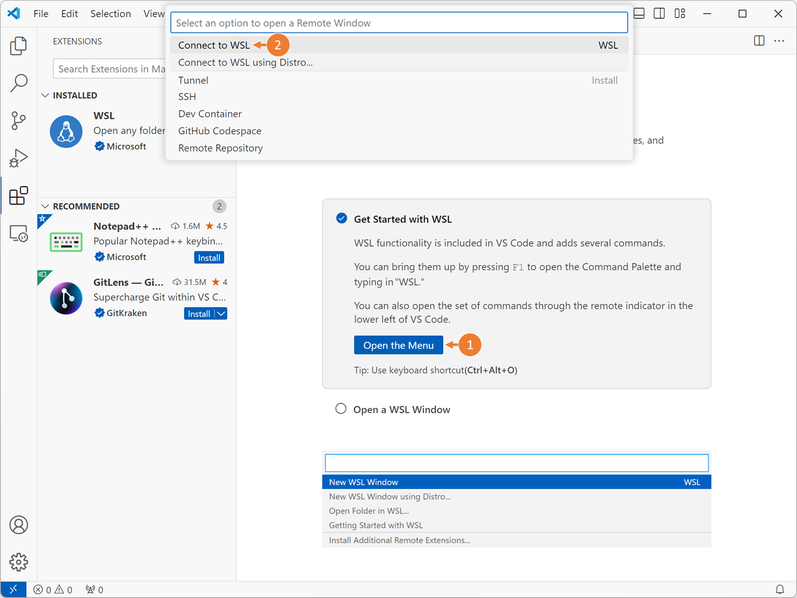Open the Extensions view icon
The height and width of the screenshot is (598, 797).
pos(19,196)
